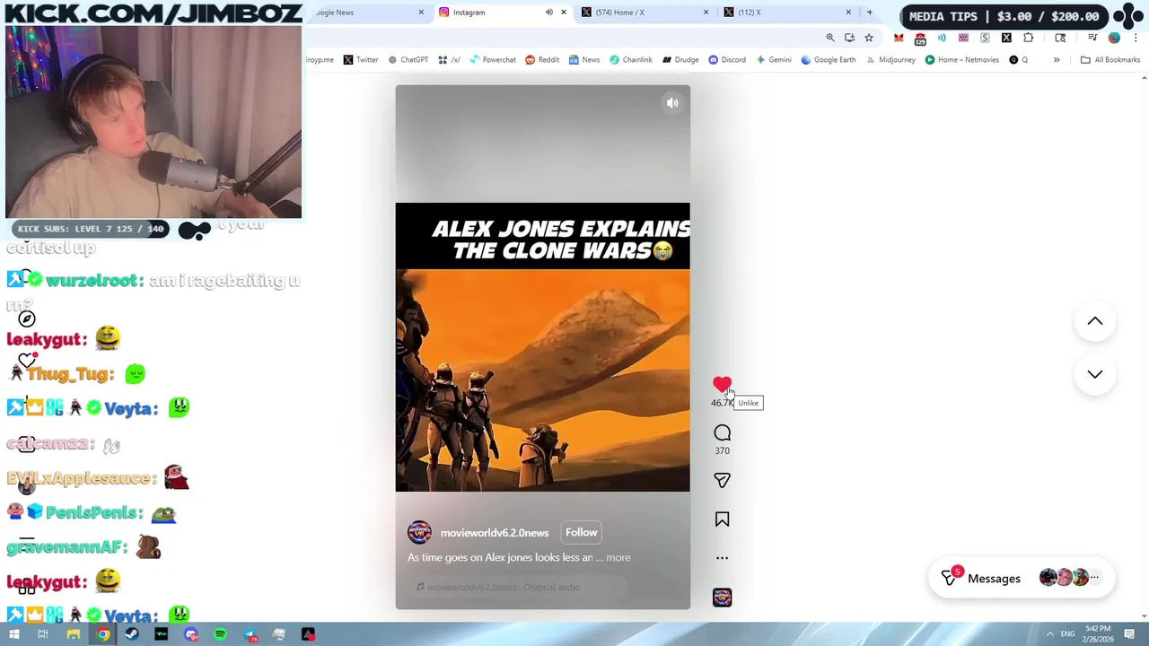The width and height of the screenshot is (1149, 646).
Task: Unlike the reel with the red heart
Action: click(x=722, y=384)
